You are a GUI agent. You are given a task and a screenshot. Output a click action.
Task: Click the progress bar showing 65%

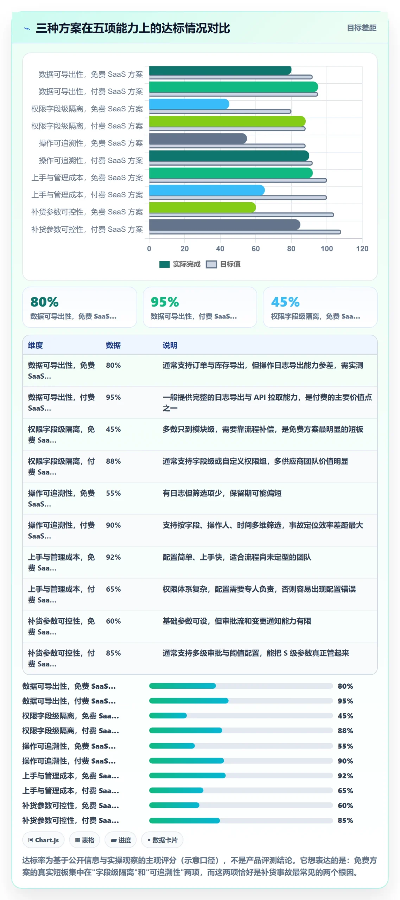(x=241, y=790)
